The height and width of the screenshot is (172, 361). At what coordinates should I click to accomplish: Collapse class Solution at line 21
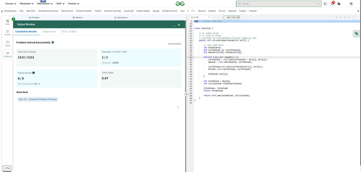tap(193, 28)
